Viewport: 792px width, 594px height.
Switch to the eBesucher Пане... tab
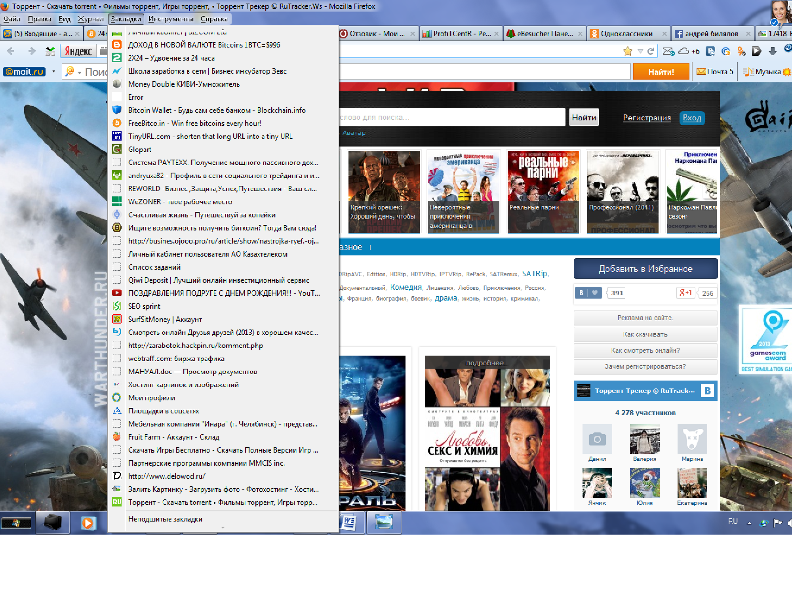(545, 34)
